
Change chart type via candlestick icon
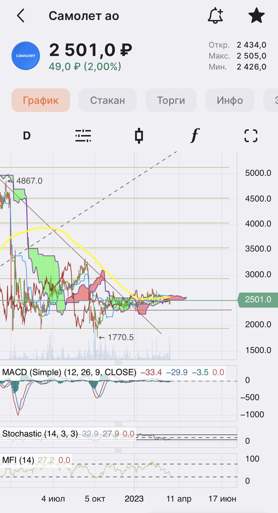pos(139,136)
